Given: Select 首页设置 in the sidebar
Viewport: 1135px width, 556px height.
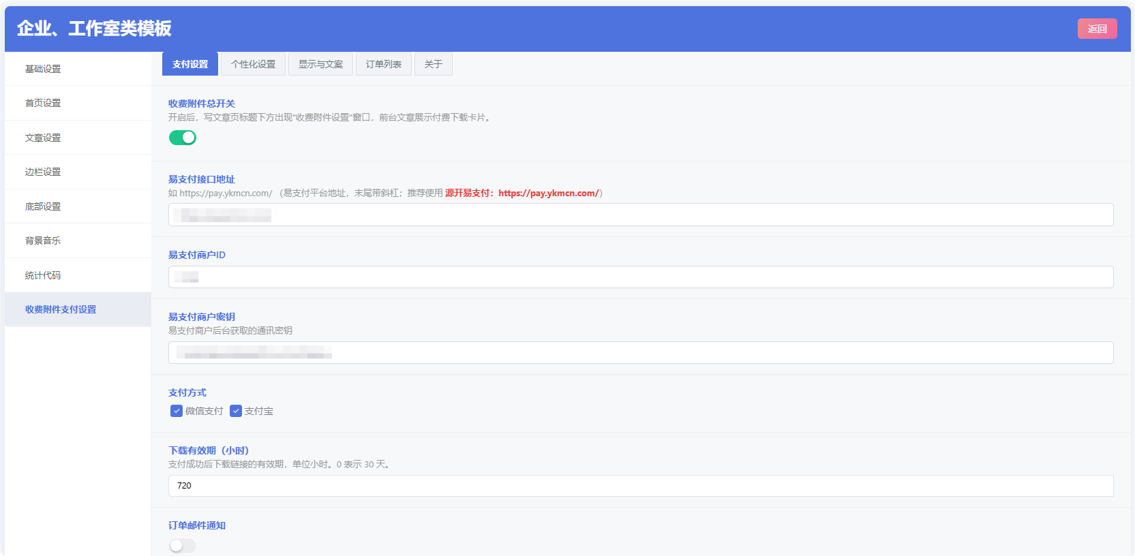Looking at the screenshot, I should 78,103.
